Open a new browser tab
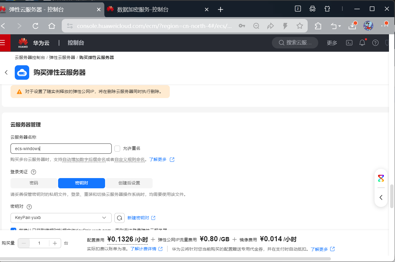 220,10
